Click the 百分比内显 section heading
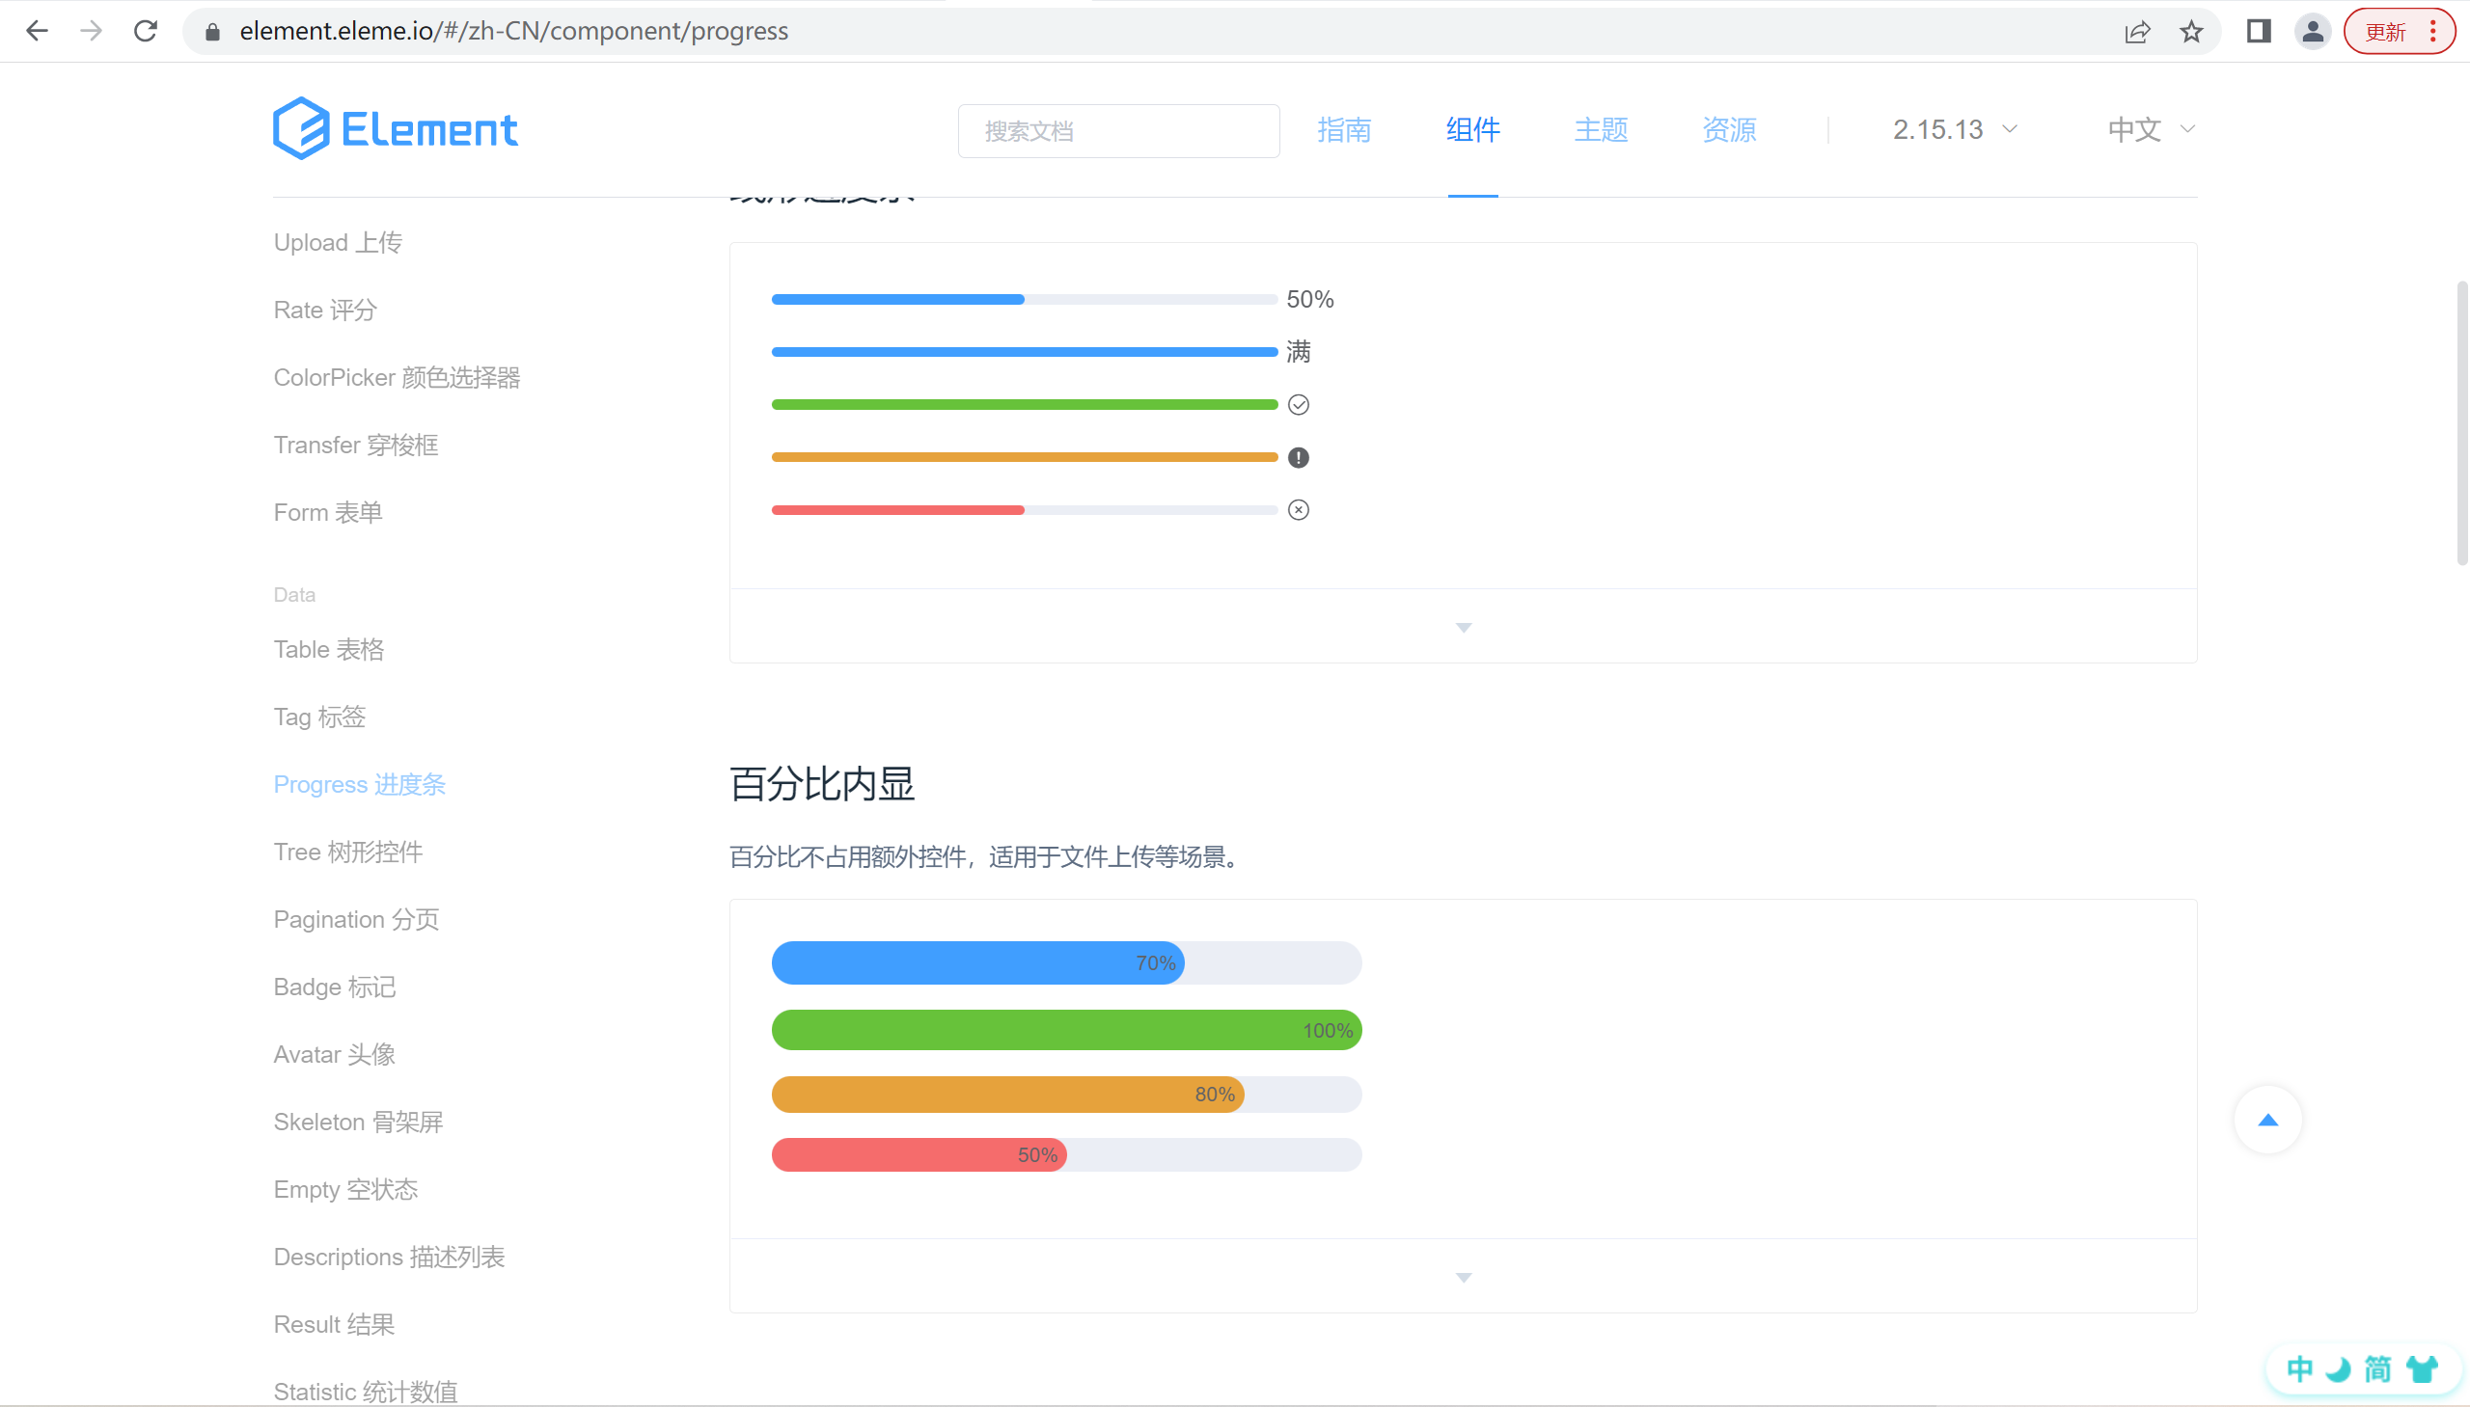 point(822,784)
